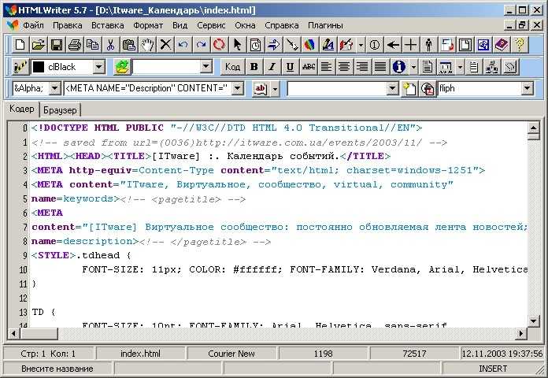This screenshot has height=378, width=548.
Task: Switch to the Браузер tab
Action: [60, 110]
